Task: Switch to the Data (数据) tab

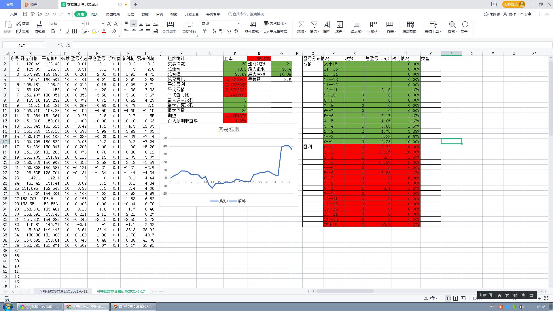Action: (x=145, y=14)
